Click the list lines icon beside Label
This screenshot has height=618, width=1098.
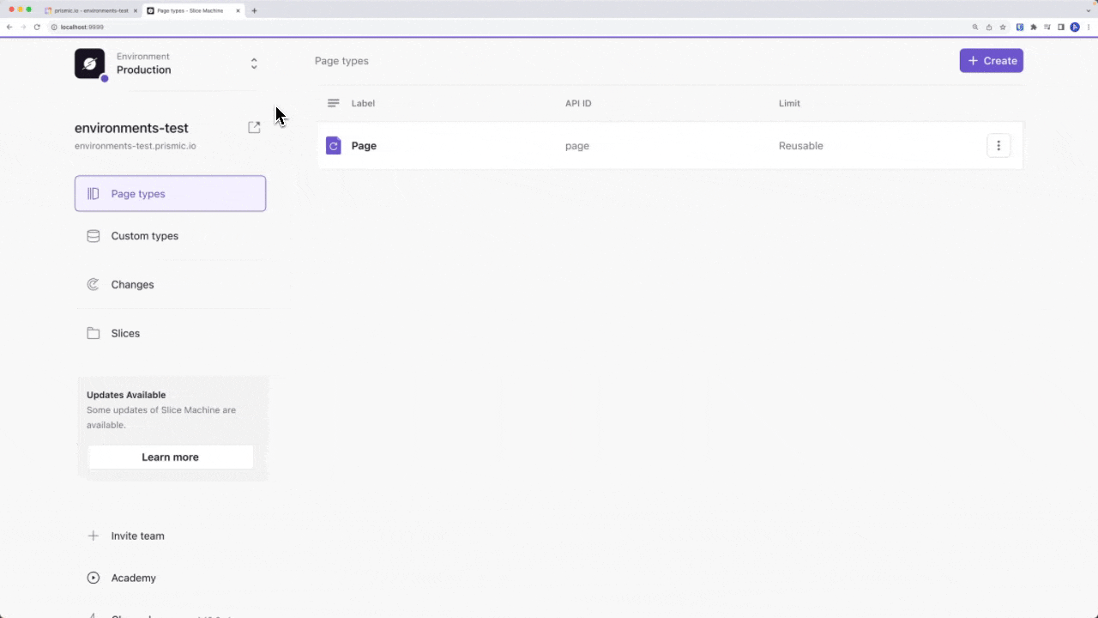[334, 103]
